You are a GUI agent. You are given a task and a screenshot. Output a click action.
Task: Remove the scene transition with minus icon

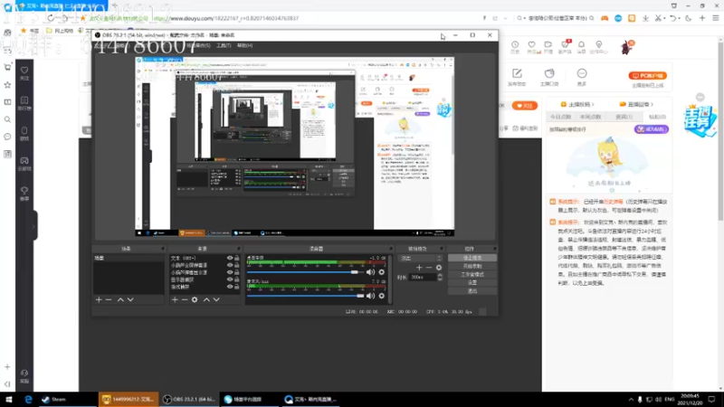point(429,268)
